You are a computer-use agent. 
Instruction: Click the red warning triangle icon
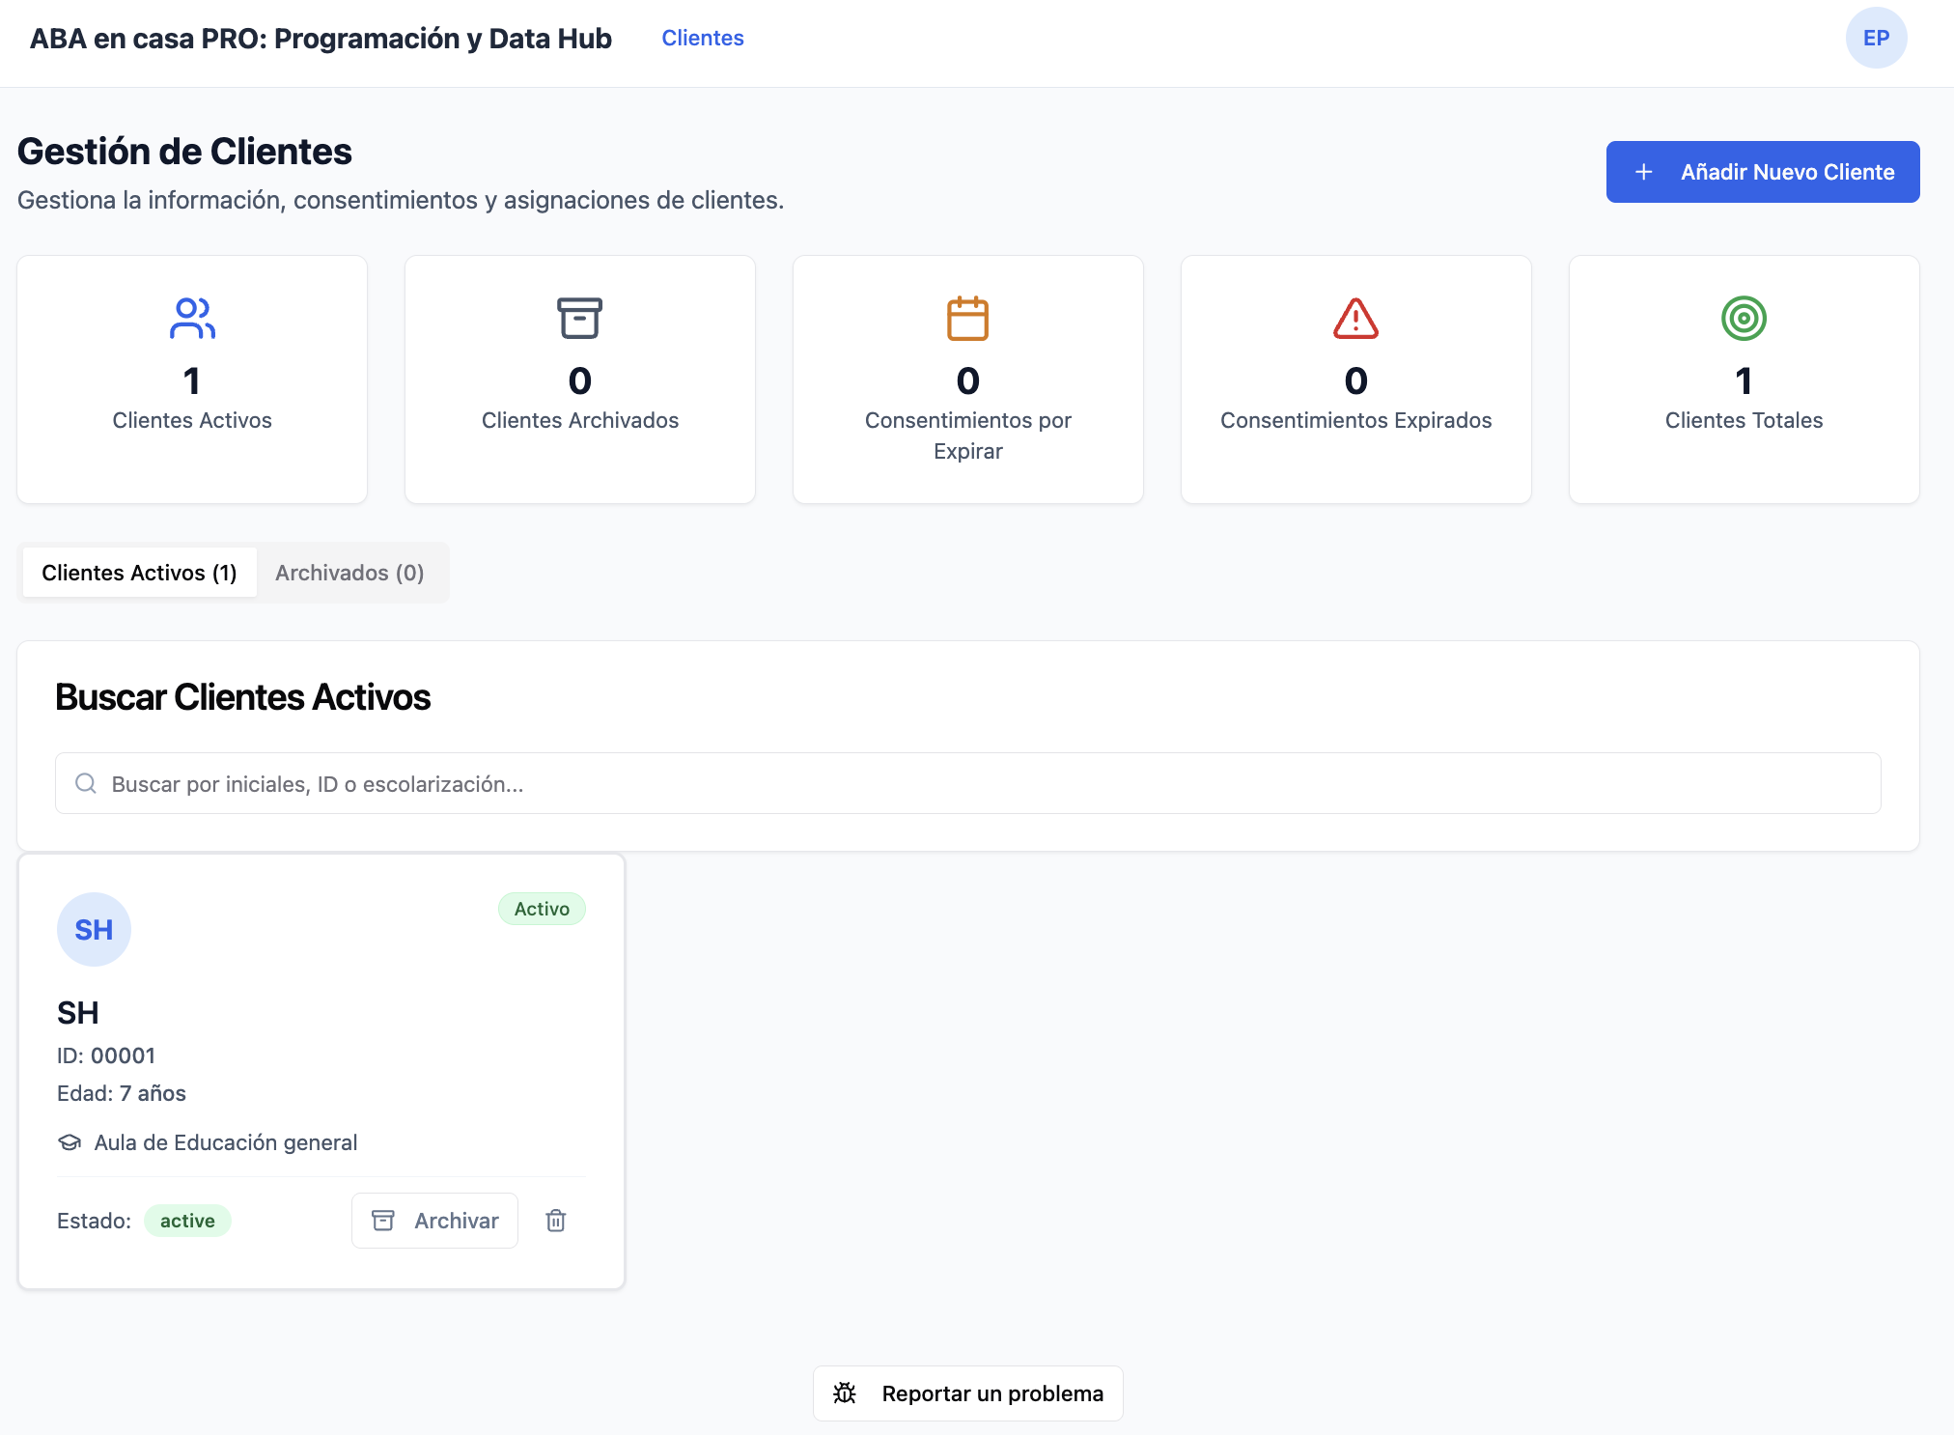pos(1355,319)
